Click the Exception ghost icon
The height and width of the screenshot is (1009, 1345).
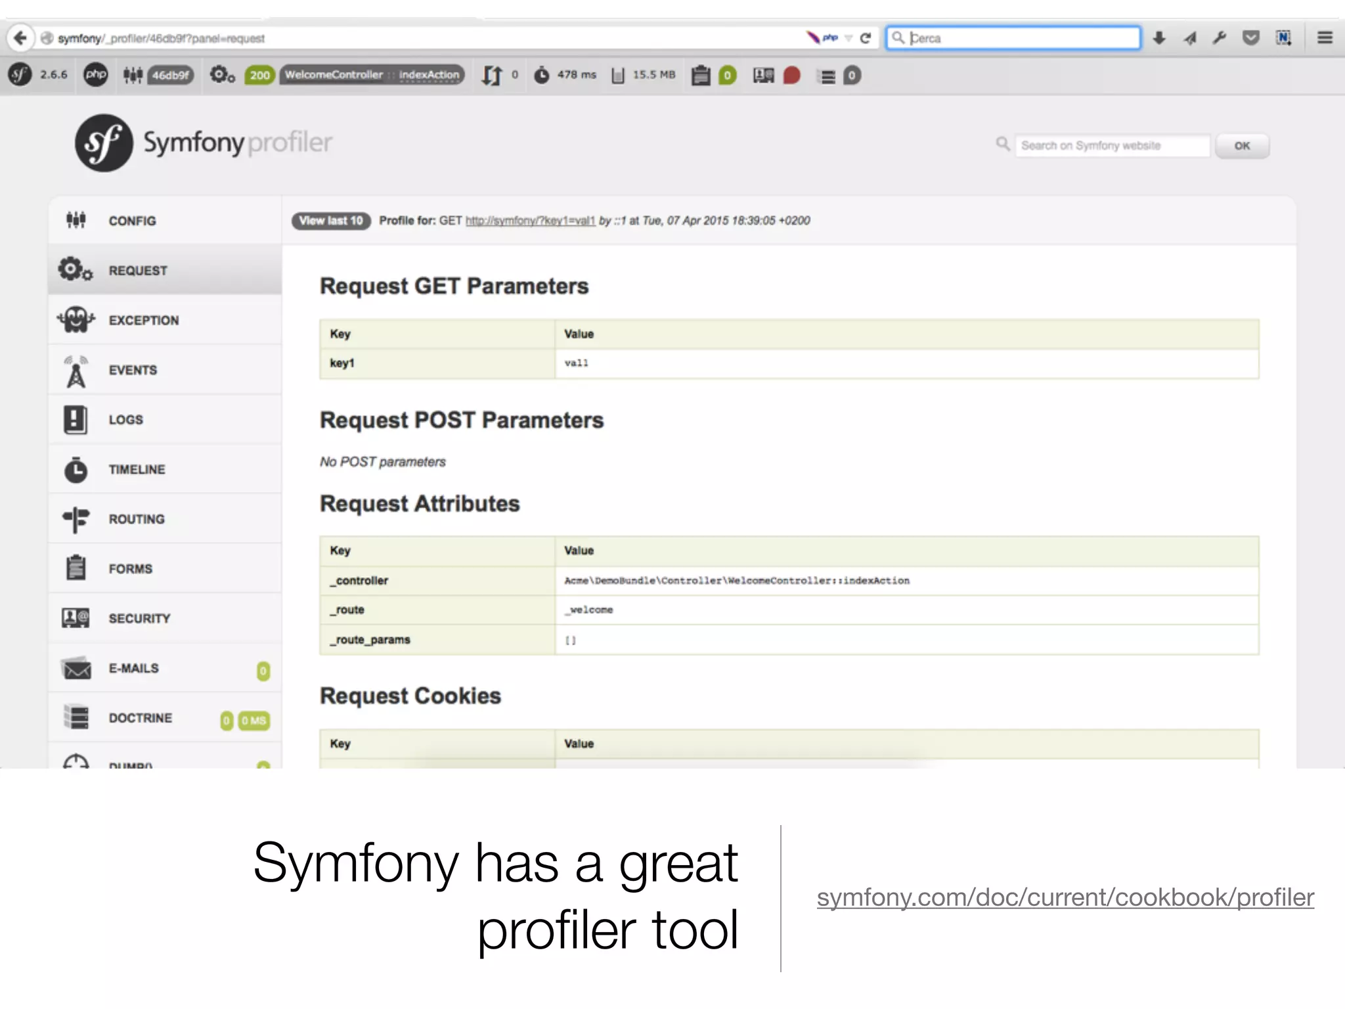[76, 320]
